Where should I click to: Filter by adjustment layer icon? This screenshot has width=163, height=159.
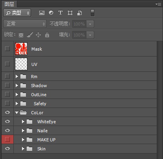(51, 13)
